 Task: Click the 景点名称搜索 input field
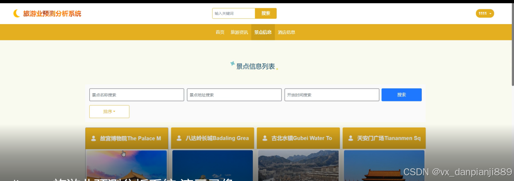[137, 95]
